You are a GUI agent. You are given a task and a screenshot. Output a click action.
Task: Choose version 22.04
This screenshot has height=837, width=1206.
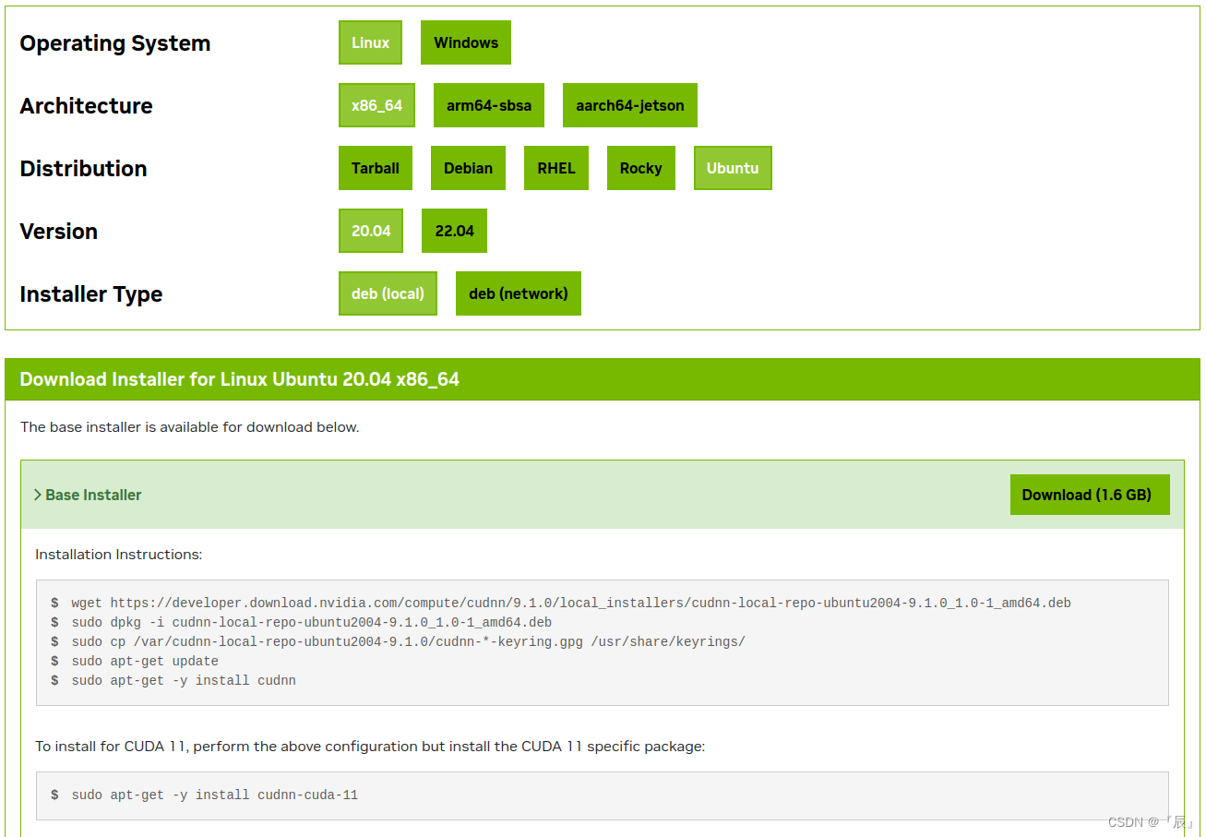point(454,230)
